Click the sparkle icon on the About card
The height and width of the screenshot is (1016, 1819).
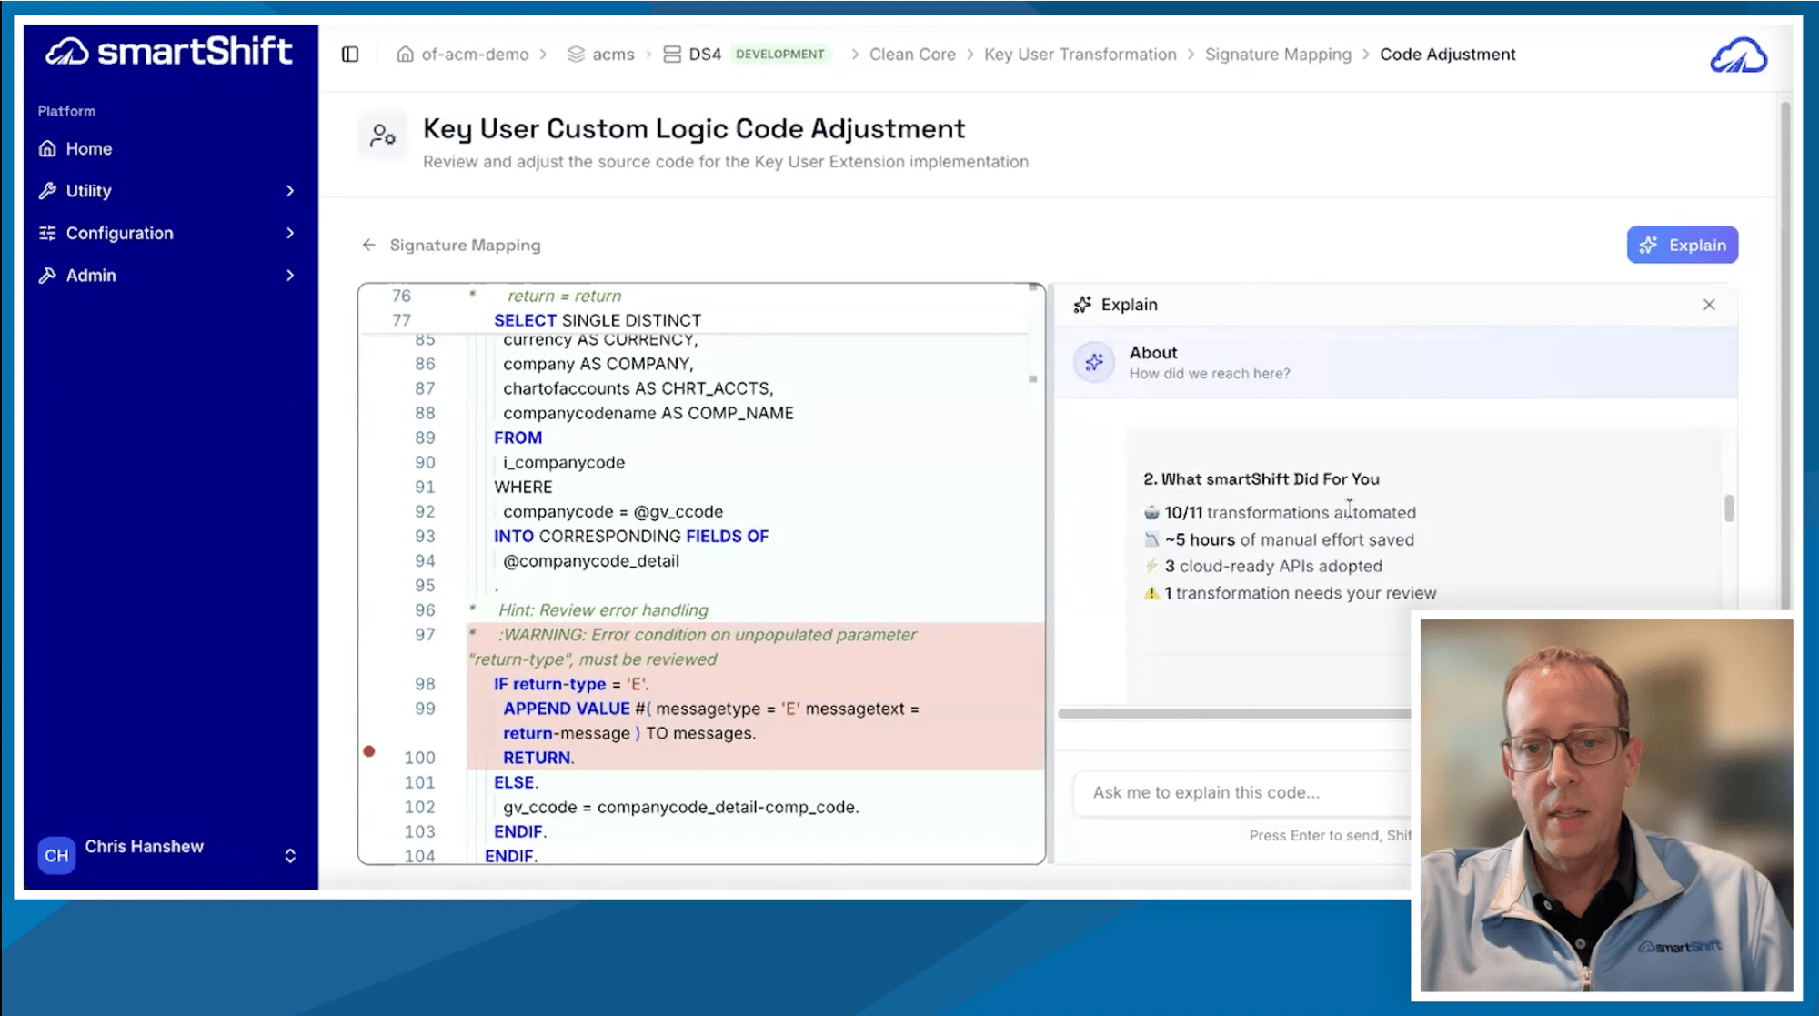coord(1093,362)
